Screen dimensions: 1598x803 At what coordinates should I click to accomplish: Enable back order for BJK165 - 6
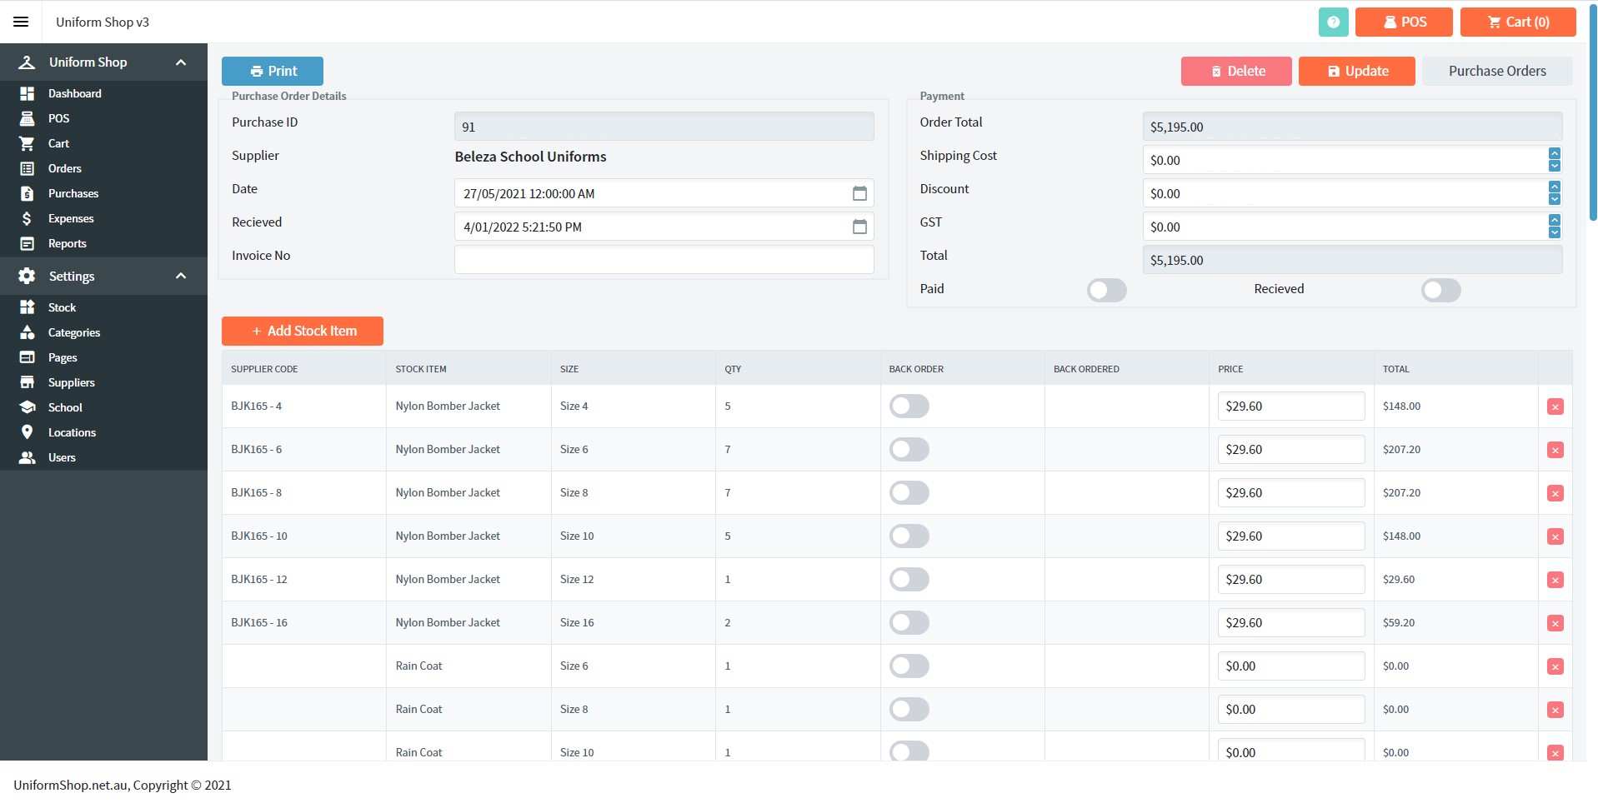(x=909, y=450)
